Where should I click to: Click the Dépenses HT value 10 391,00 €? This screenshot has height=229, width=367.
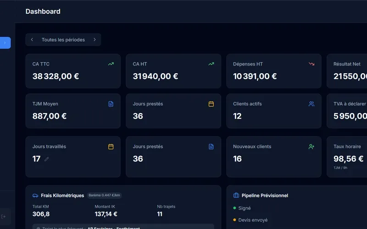[x=255, y=76]
